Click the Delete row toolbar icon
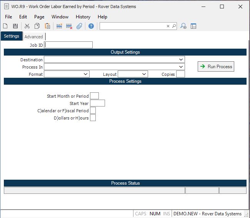The image size is (250, 218). 69,26
